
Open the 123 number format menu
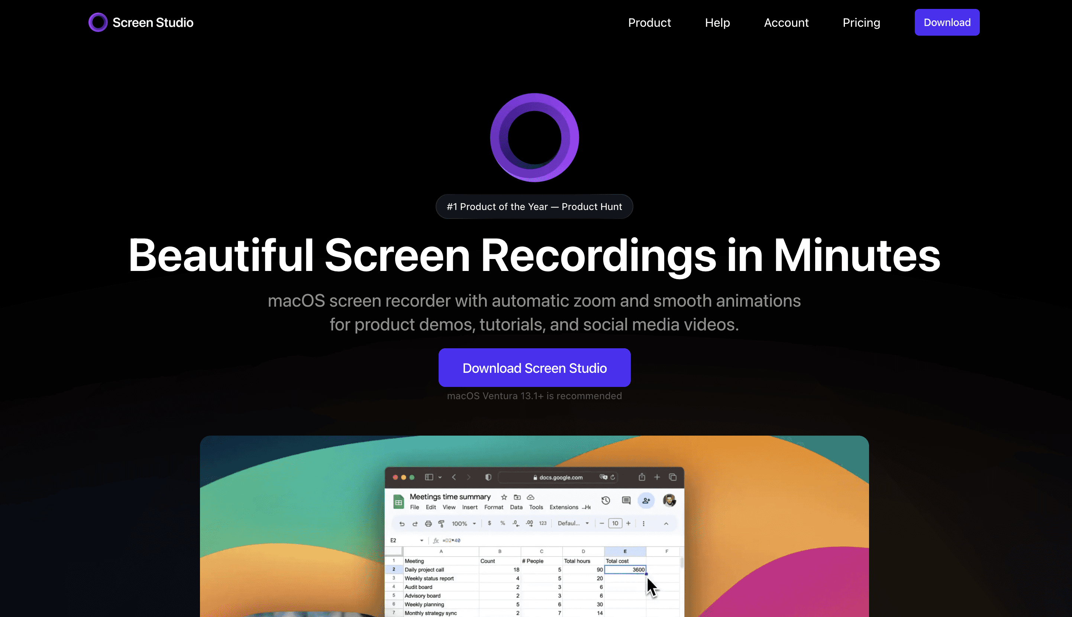543,523
